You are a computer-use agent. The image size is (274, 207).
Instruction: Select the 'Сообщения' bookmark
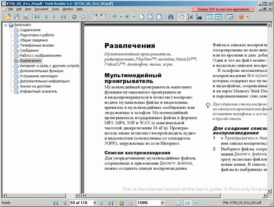[29, 51]
